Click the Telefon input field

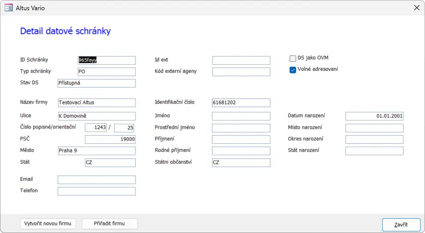pyautogui.click(x=97, y=191)
